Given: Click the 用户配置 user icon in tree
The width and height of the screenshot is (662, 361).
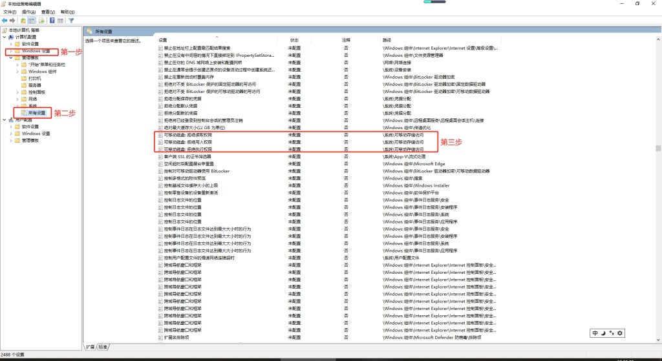Looking at the screenshot, I should [x=11, y=119].
